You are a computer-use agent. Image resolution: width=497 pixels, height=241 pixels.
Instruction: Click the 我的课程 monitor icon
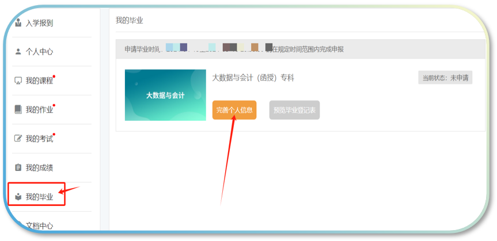(x=18, y=81)
